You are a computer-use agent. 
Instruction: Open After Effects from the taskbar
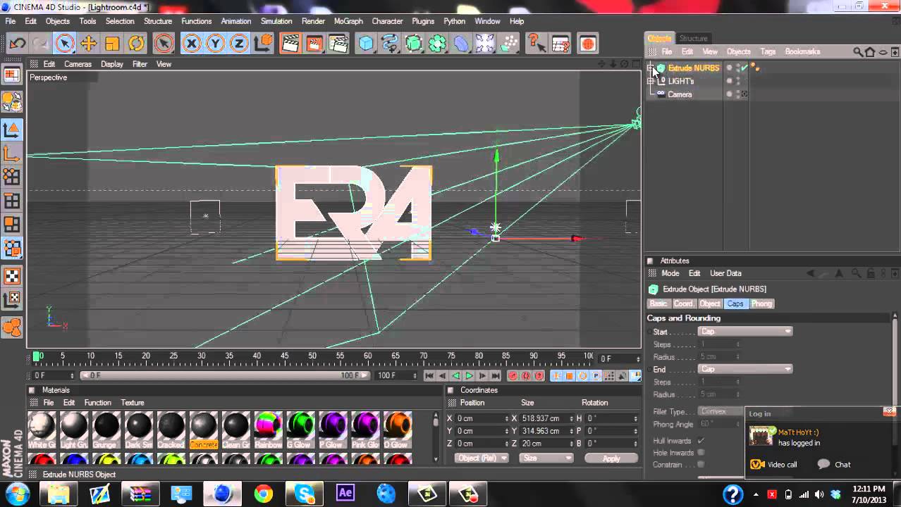point(345,494)
